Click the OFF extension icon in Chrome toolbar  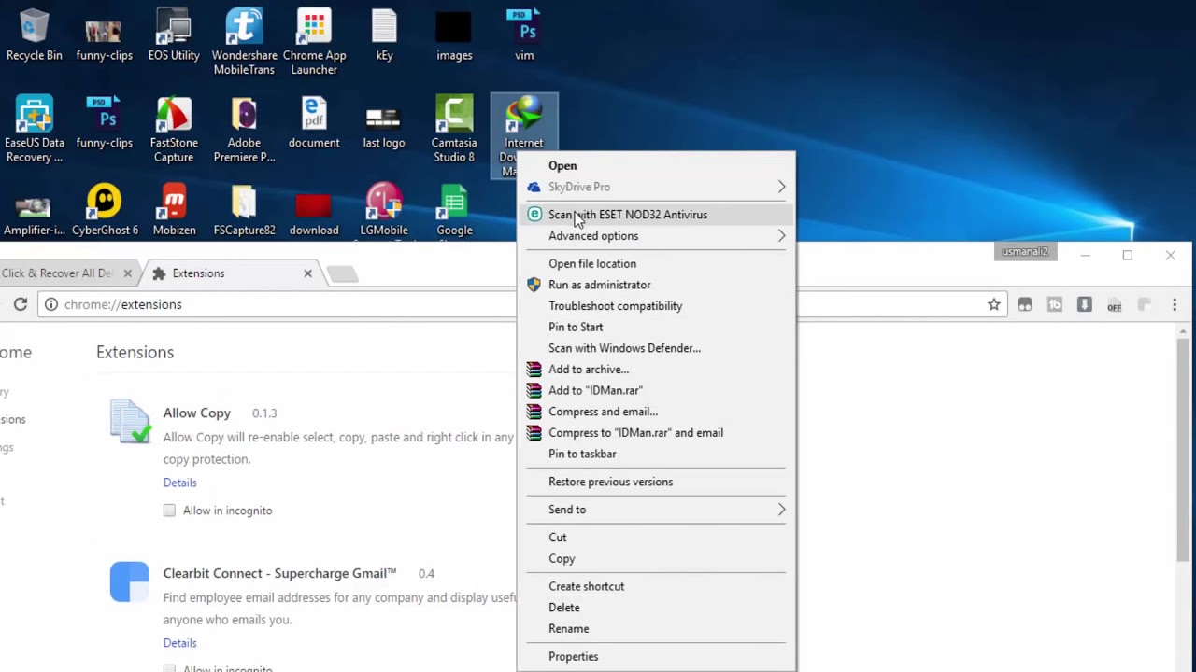click(x=1114, y=304)
